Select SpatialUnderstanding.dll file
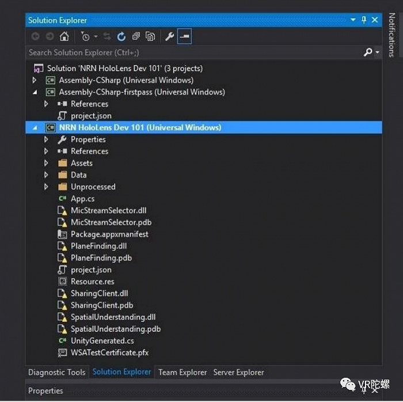Viewport: 403px width, 402px height. [x=113, y=317]
